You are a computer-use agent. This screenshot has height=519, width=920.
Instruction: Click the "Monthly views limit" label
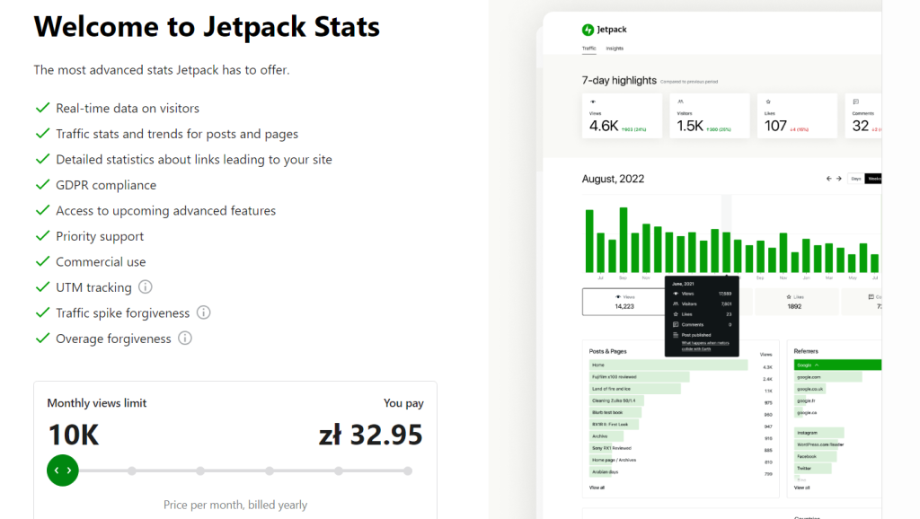tap(97, 403)
